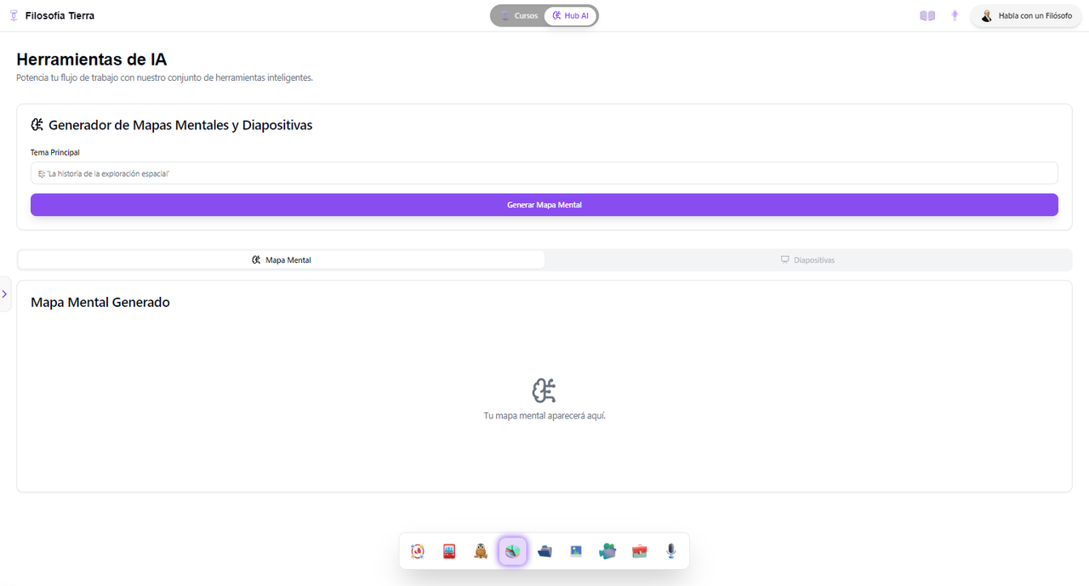Click the Tema Principal label

click(55, 153)
